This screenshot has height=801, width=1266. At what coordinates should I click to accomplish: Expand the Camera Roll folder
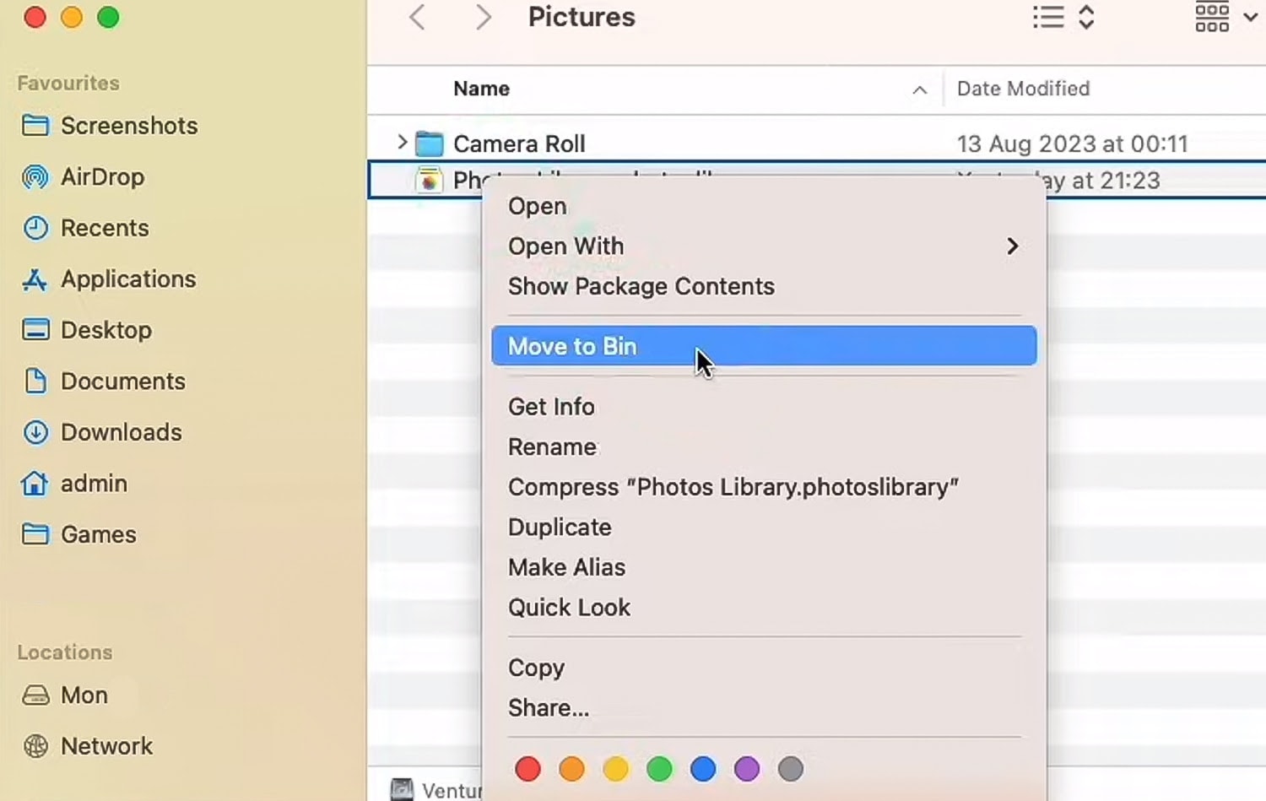403,143
